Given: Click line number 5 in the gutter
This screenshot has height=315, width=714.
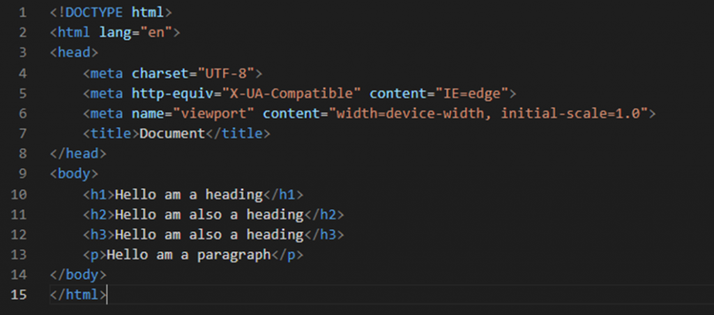Looking at the screenshot, I should tap(23, 93).
